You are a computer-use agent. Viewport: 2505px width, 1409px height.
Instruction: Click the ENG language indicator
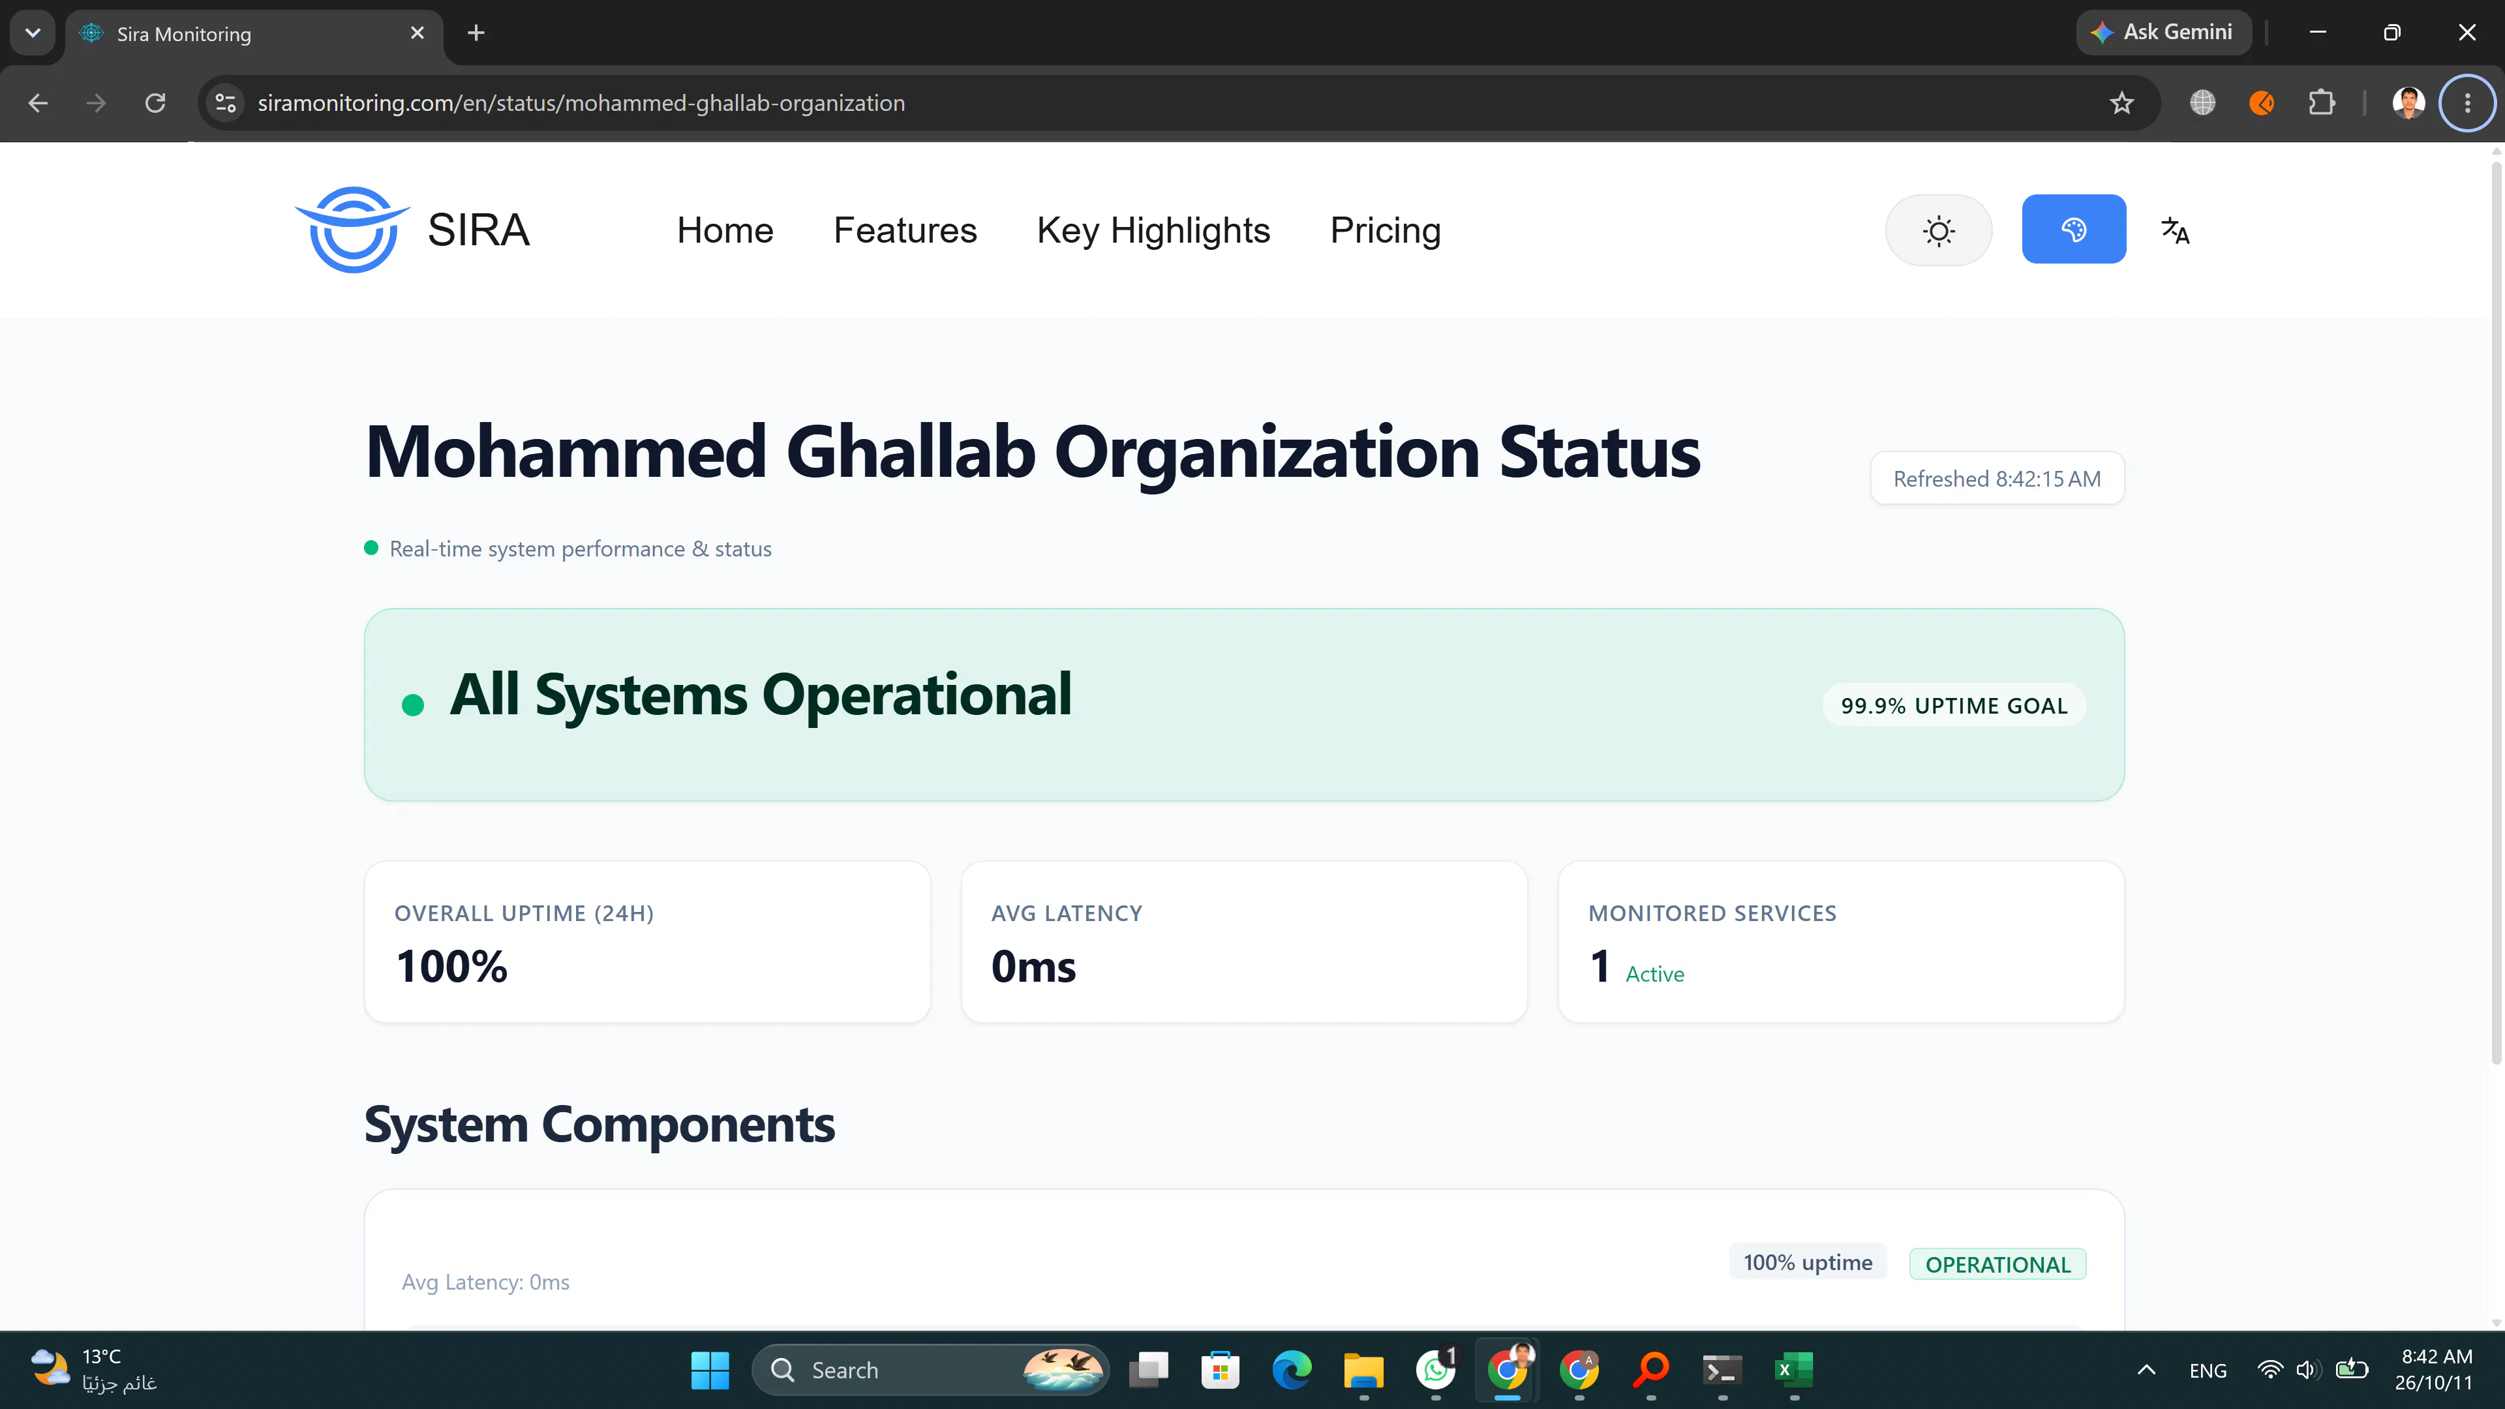pos(2208,1370)
